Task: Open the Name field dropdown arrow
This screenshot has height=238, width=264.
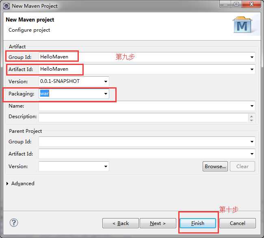Action: (x=252, y=106)
